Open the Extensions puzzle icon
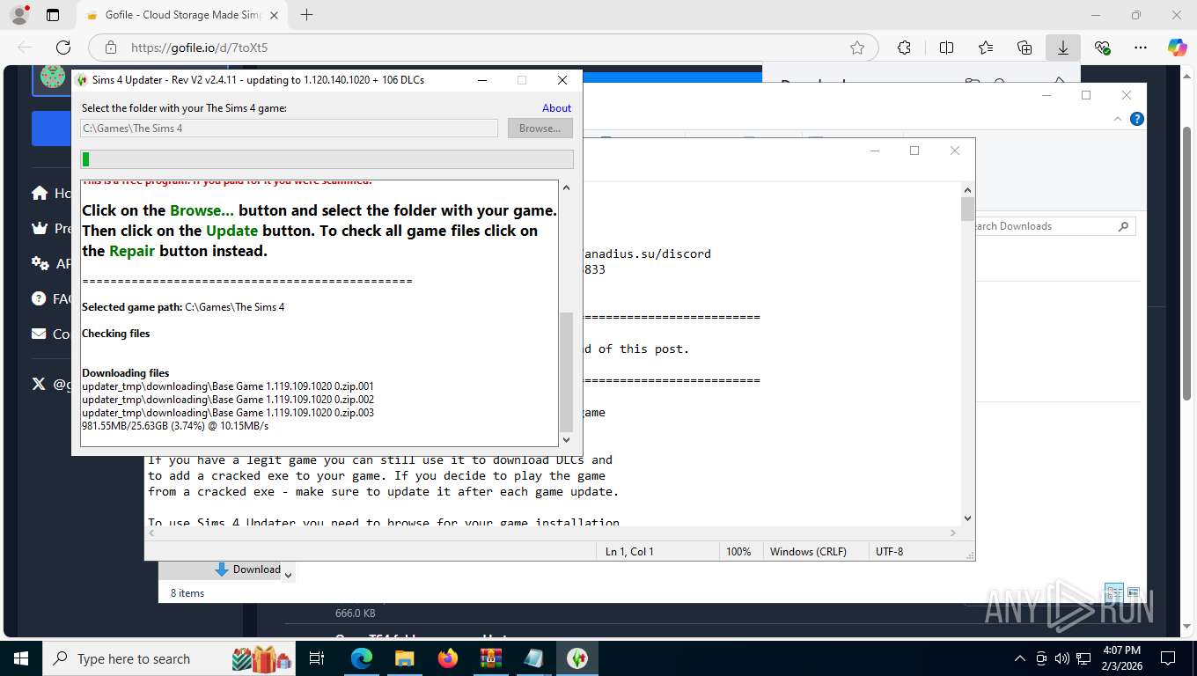The width and height of the screenshot is (1197, 676). 904,48
